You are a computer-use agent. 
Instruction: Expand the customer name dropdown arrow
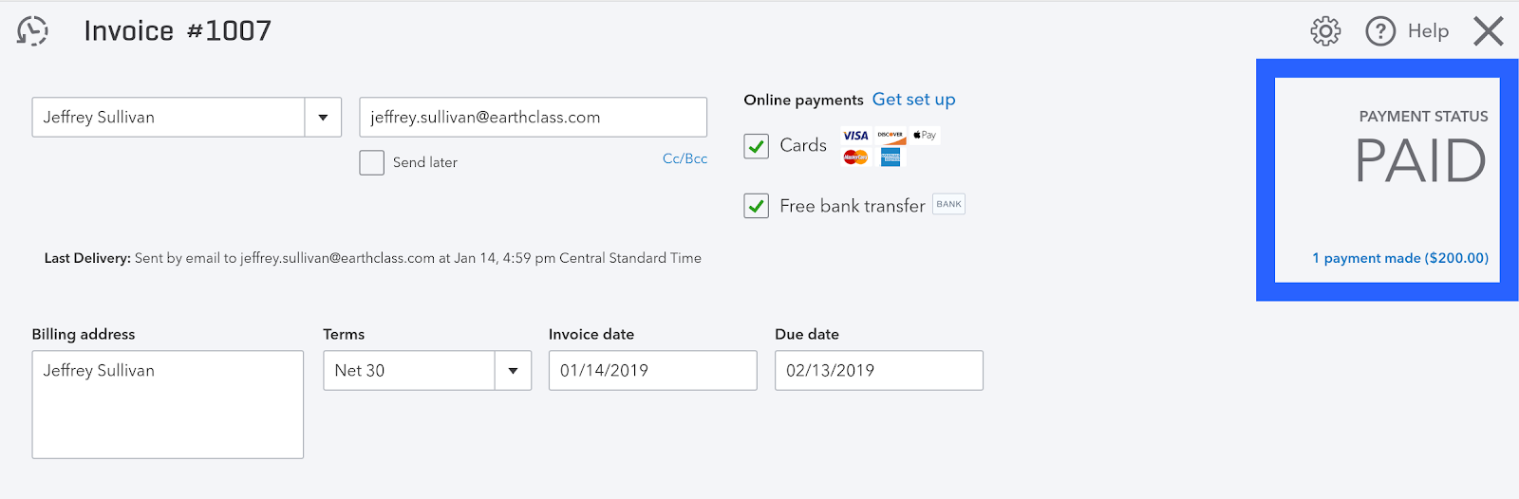pos(323,118)
